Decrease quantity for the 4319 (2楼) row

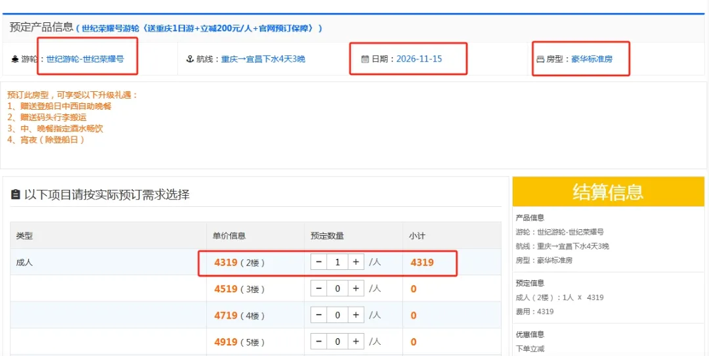point(318,262)
